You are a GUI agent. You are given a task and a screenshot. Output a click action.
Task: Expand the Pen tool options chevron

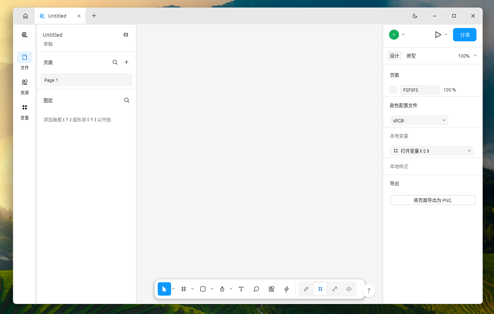coord(231,289)
